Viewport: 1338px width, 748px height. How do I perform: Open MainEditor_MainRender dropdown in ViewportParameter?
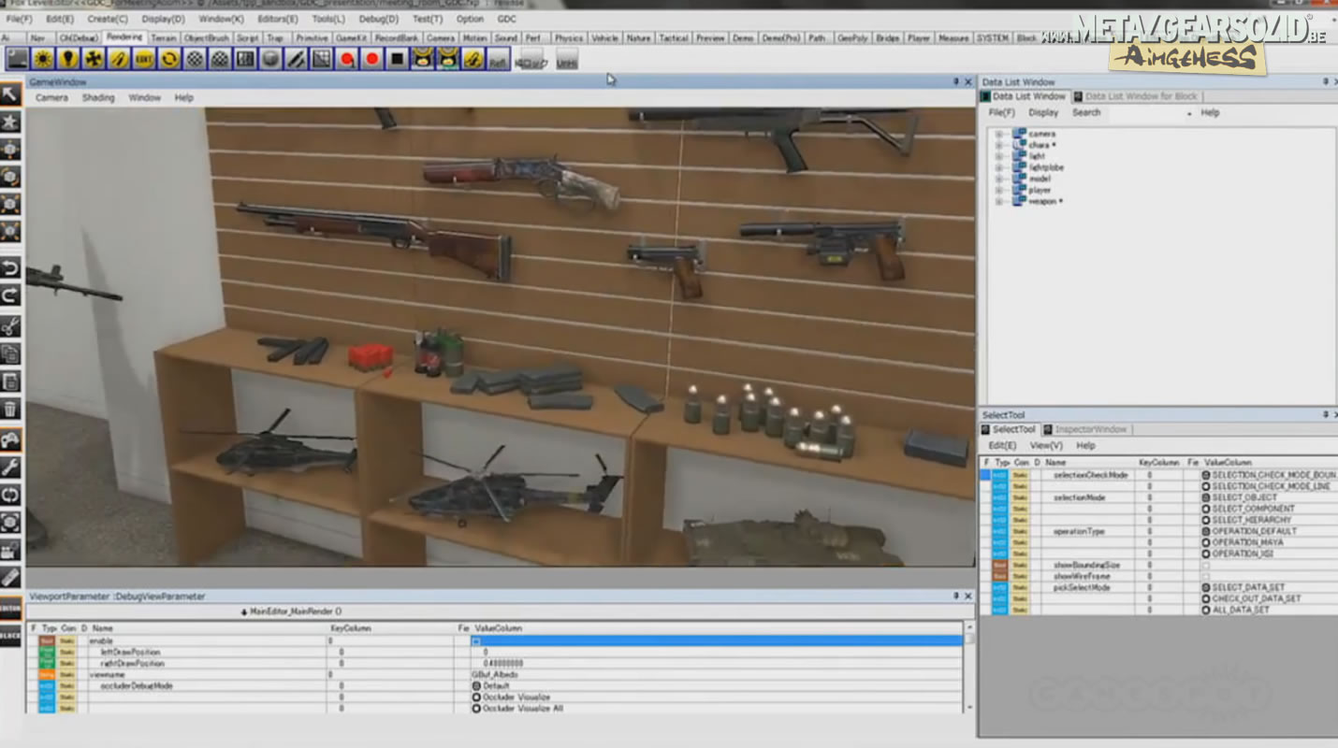click(291, 611)
